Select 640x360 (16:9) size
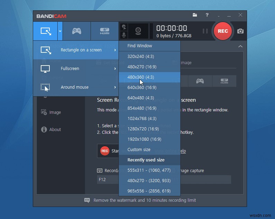Screen dimensions: 275x219 pyautogui.click(x=150, y=88)
